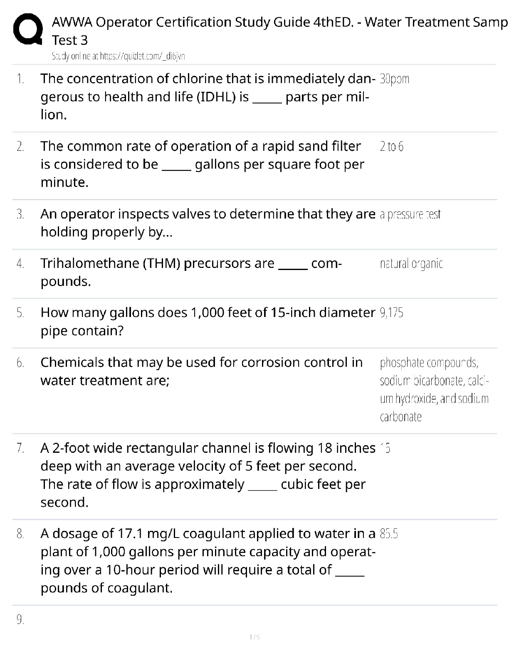The image size is (509, 658).
Task: Select the rapid sand filter question text
Action: coord(202,164)
